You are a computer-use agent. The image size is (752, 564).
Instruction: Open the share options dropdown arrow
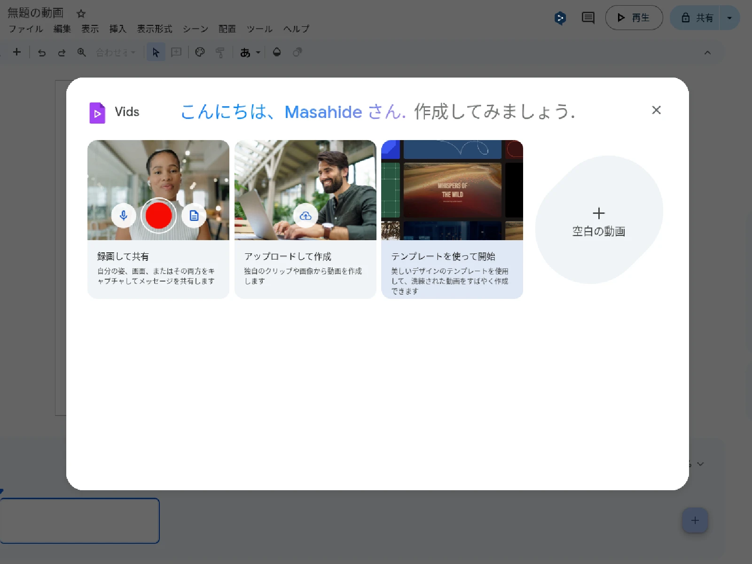point(730,18)
